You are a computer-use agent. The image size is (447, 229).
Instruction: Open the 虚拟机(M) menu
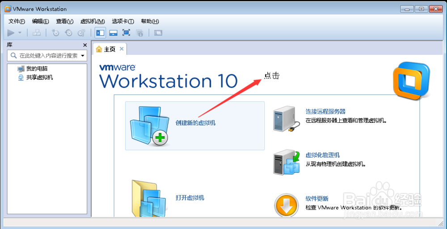[93, 21]
